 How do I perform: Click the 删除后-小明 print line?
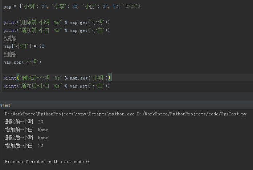coord(57,78)
